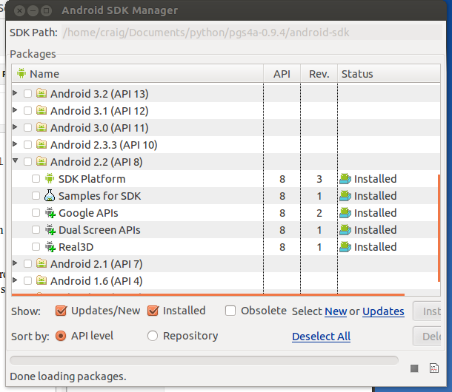Collapse the Android 2.2 (API 8) tree node
This screenshot has height=392, width=452.
[x=16, y=160]
